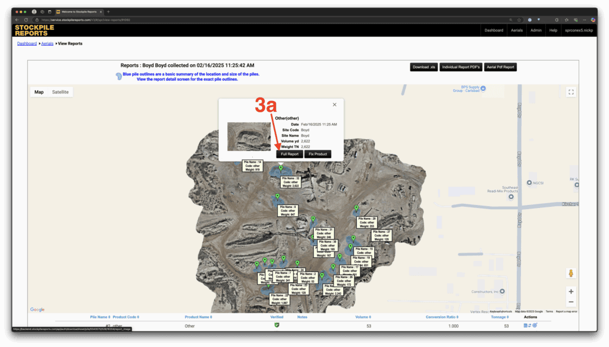Switch map to Satellite view

point(60,92)
